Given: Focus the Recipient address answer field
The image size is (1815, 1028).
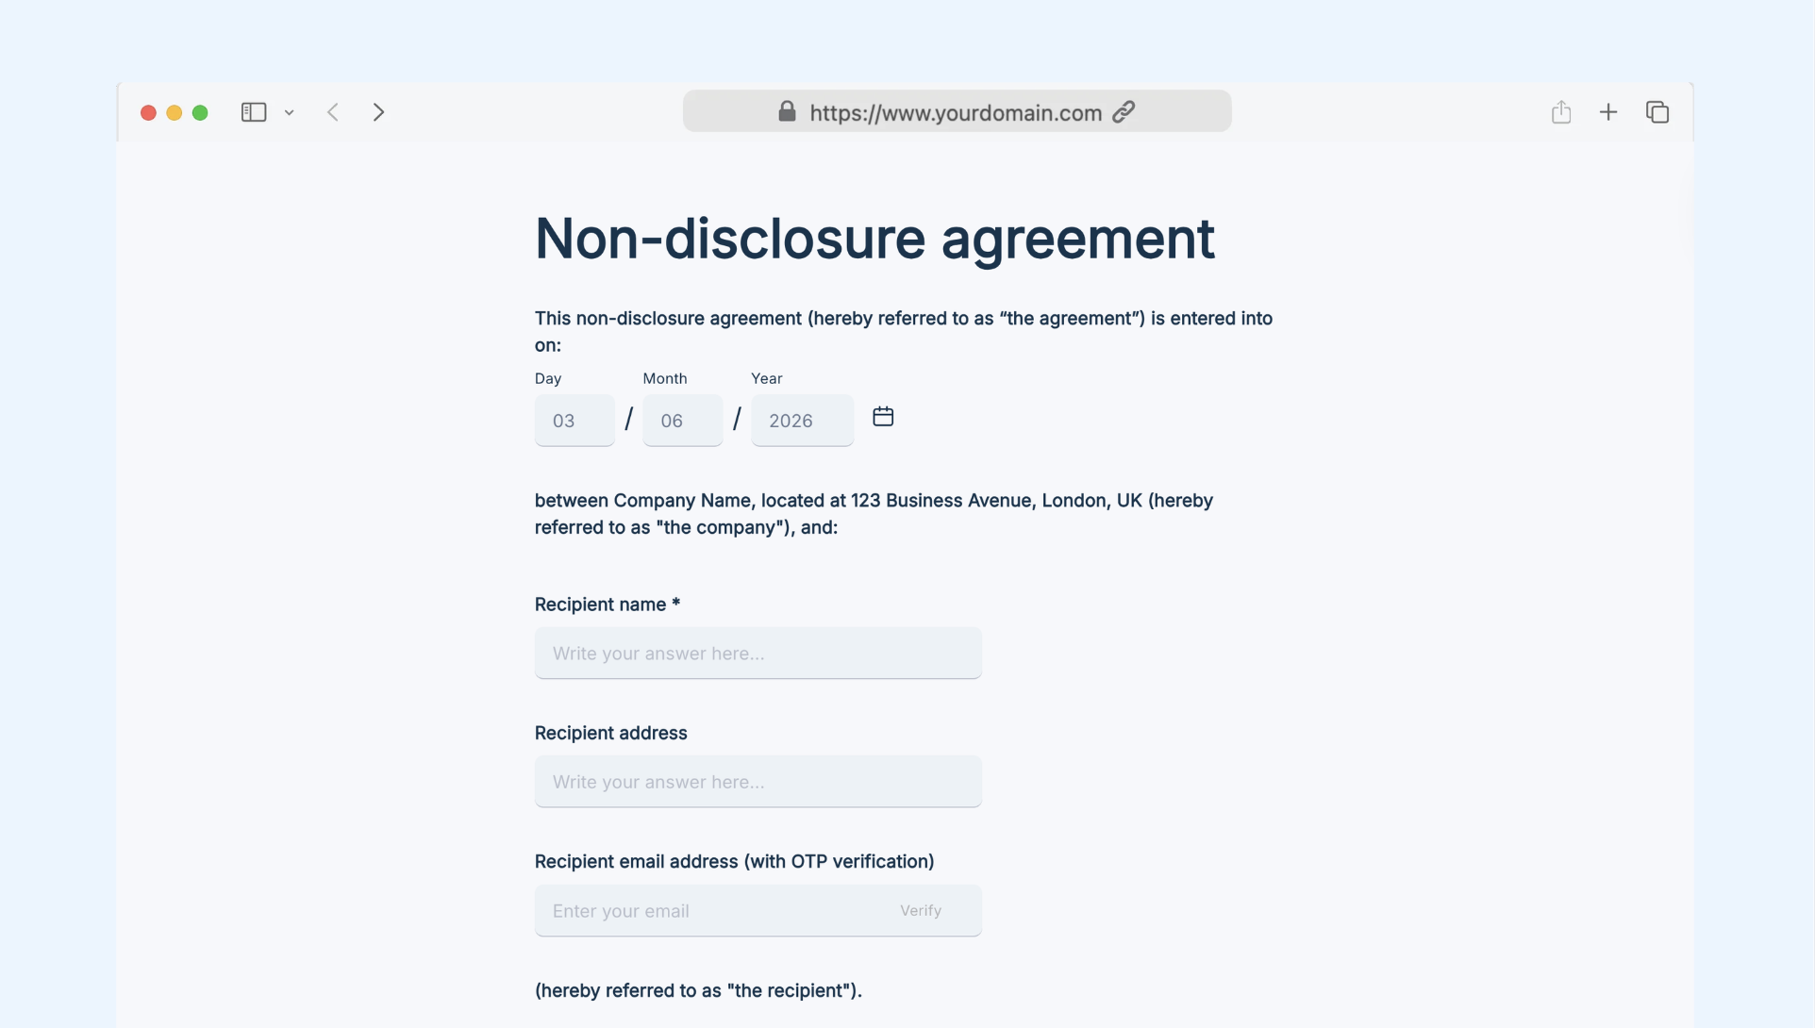Looking at the screenshot, I should pos(758,782).
